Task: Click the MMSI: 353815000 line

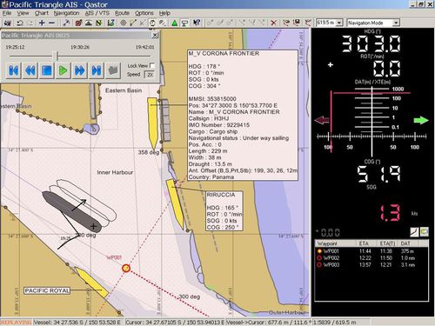Action: coord(212,99)
